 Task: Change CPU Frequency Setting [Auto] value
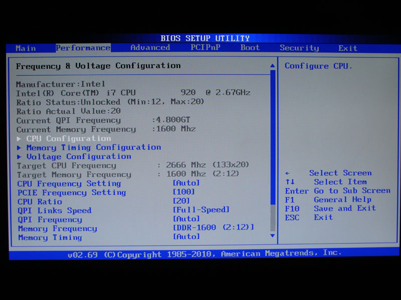(x=186, y=183)
